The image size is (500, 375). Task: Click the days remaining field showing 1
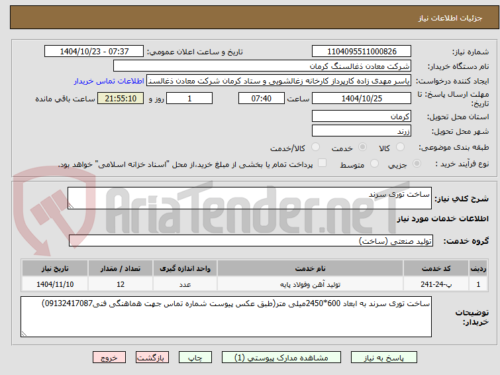coord(189,98)
